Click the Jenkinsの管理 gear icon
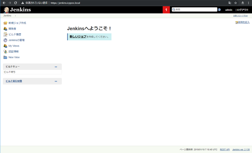The width and height of the screenshot is (252, 153). click(5, 40)
